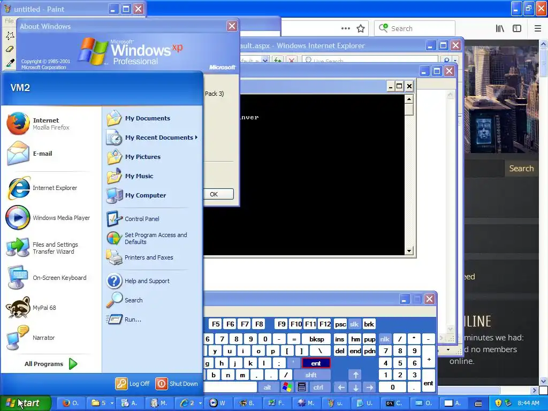Screen dimensions: 548x411
Task: Open Internet Explorer address bar dropdown
Action: [265, 60]
